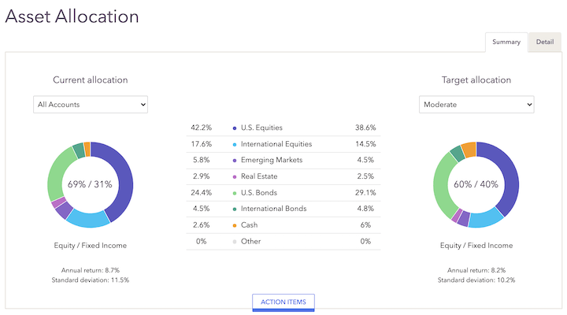The width and height of the screenshot is (567, 315).
Task: Click the Emerging Markets legend dot
Action: tap(235, 160)
